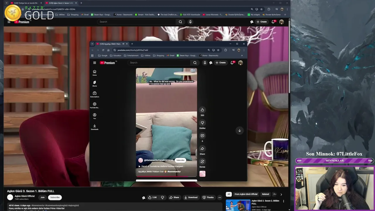
Task: Subscribe to KismetseOlurKanalOFFICIAL on the Short
Action: click(180, 160)
